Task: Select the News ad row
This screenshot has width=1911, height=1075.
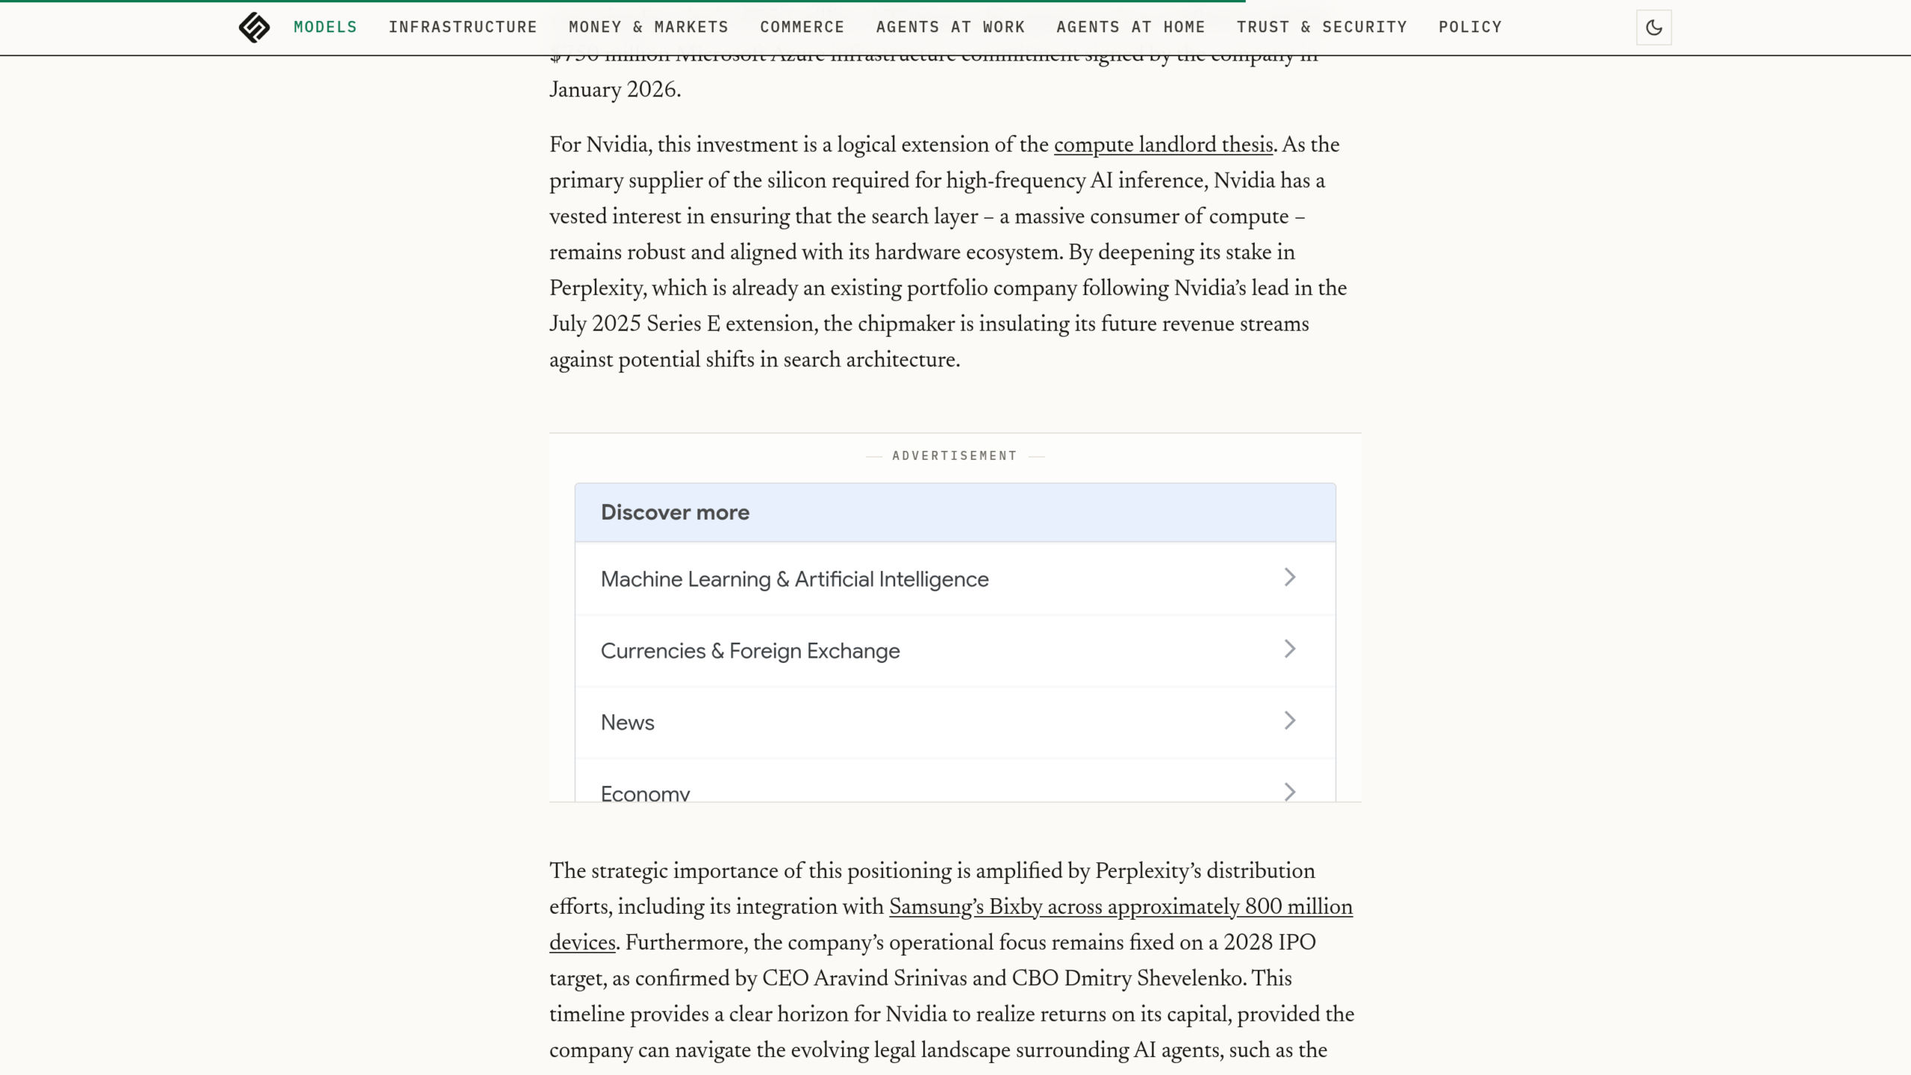Action: click(955, 723)
